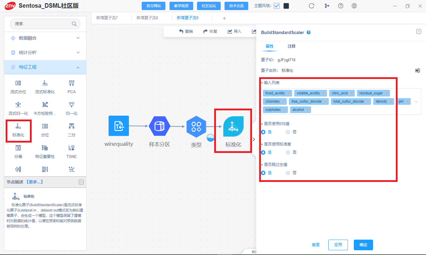Open the 更多 link in 节点描述

pyautogui.click(x=35, y=182)
